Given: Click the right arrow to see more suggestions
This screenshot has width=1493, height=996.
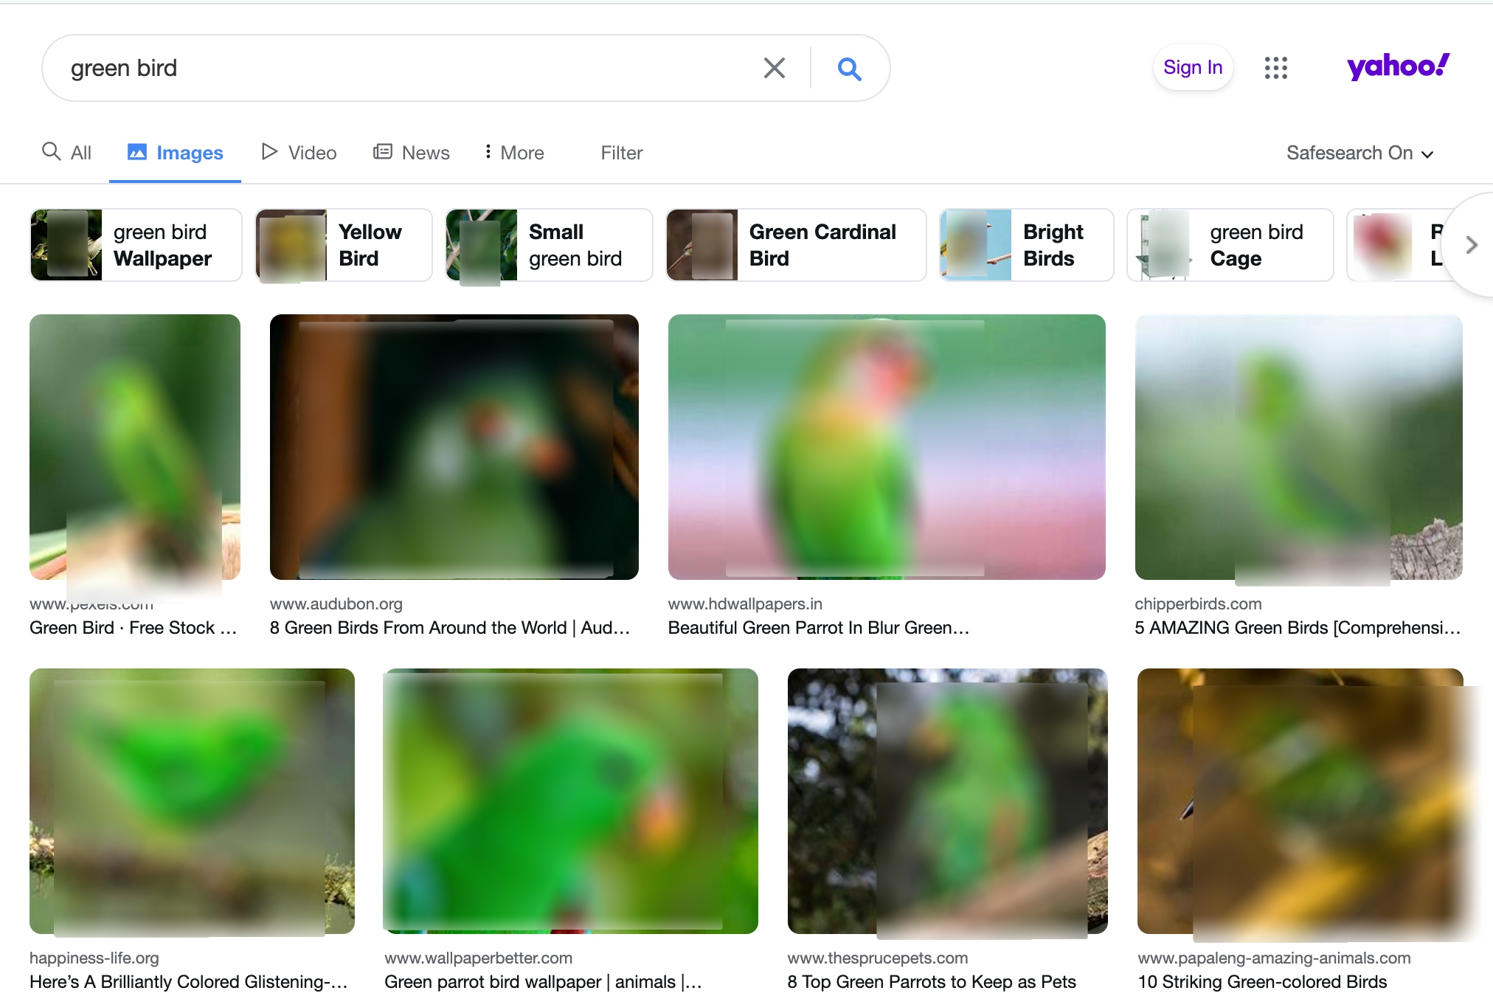Looking at the screenshot, I should 1470,245.
